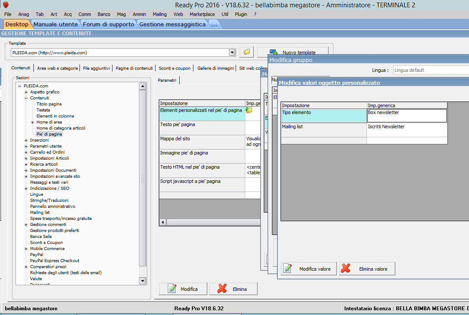This screenshot has height=315, width=469.
Task: Open the Anag menu
Action: click(x=24, y=14)
